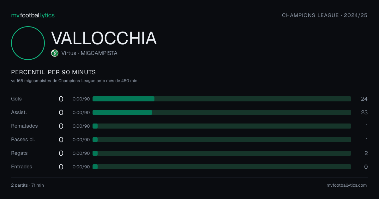Click the empty player avatar circle
The image size is (379, 199).
(x=28, y=43)
